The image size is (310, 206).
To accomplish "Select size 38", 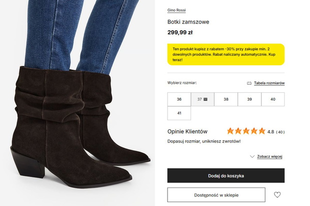I will [226, 99].
